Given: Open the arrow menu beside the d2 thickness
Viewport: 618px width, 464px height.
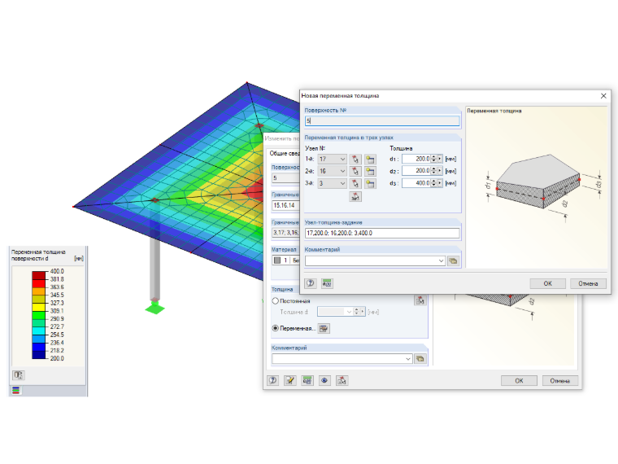Looking at the screenshot, I should (x=440, y=171).
